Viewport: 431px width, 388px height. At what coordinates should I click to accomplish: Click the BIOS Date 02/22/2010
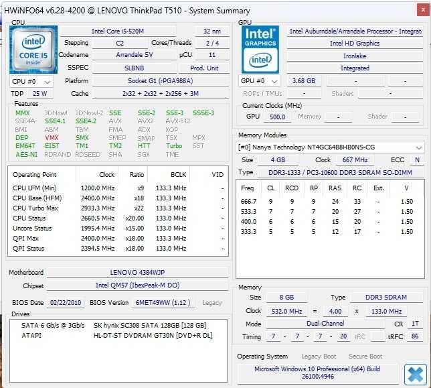coord(66,303)
